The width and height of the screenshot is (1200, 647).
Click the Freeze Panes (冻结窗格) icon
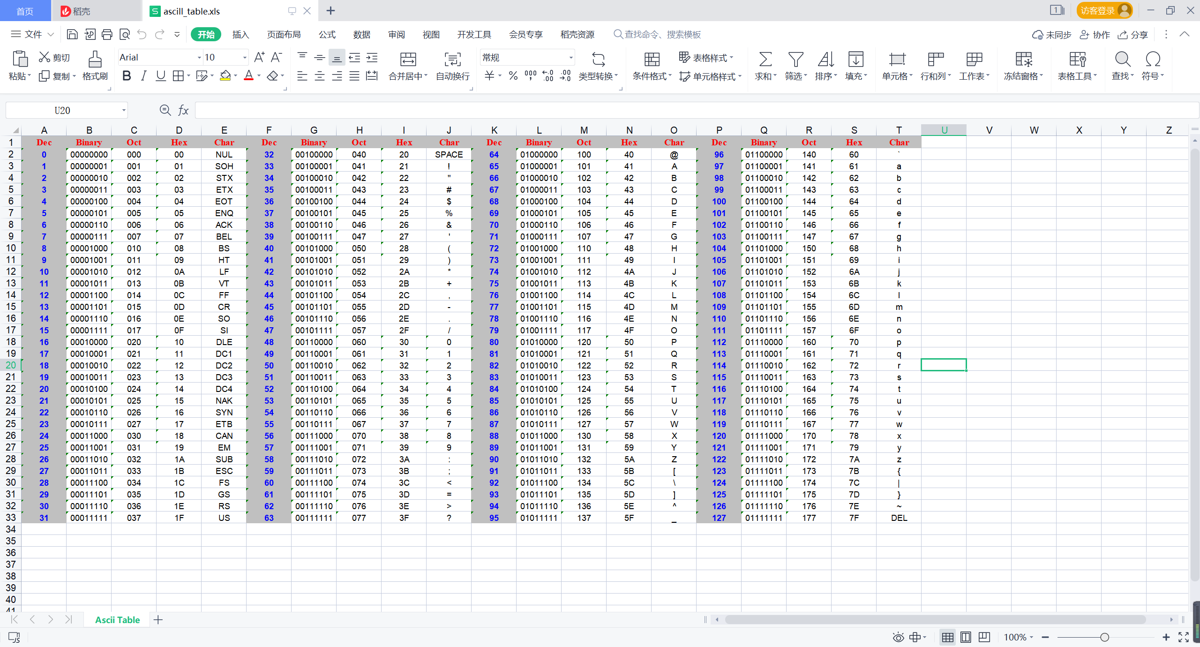[x=1023, y=60]
